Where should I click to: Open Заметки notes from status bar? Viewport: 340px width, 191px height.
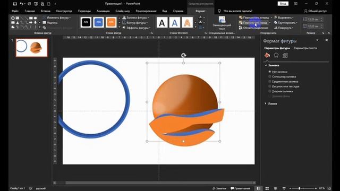(x=219, y=188)
